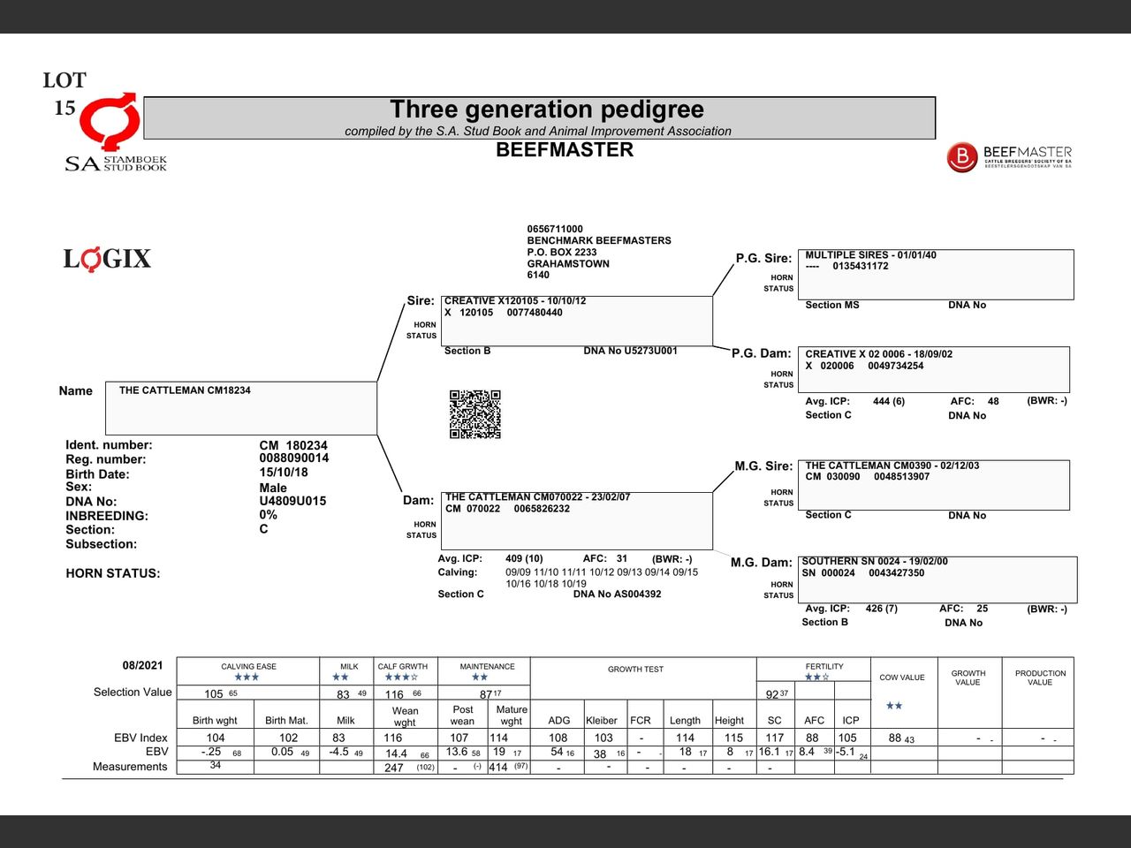
Task: Click the Beefmaster breeders' society logo
Action: (x=1009, y=157)
